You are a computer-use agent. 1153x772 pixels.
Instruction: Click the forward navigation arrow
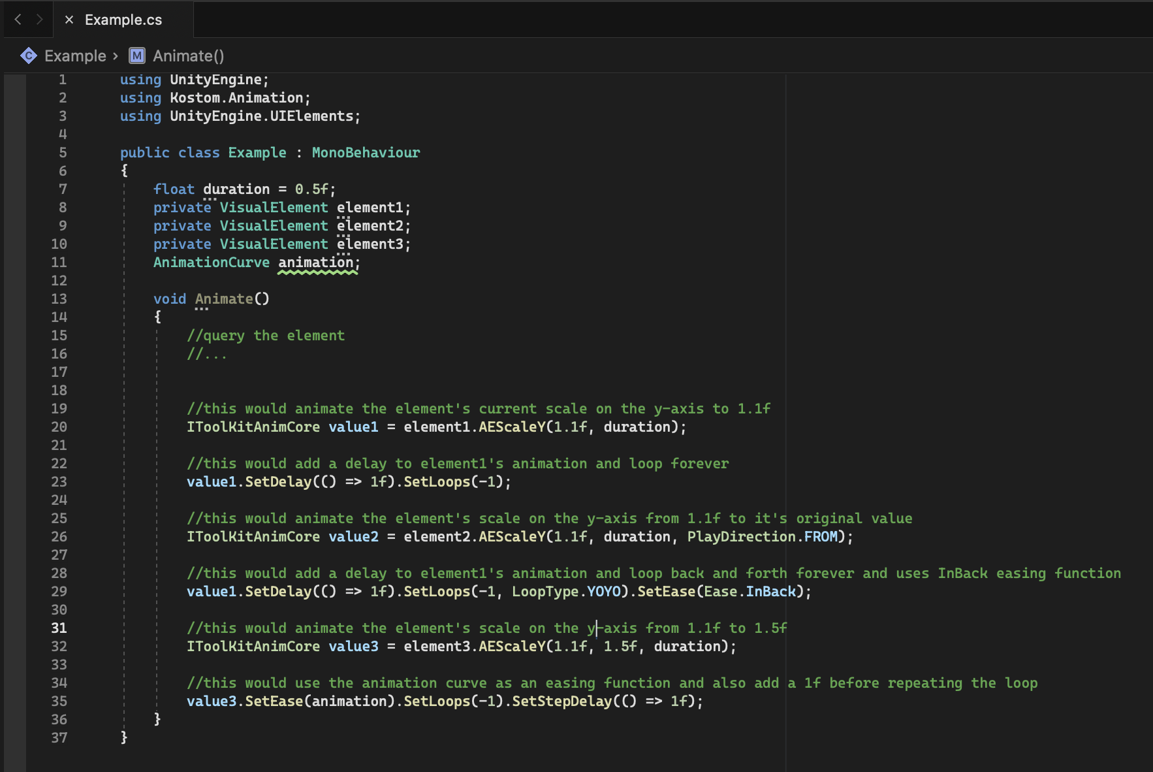(x=40, y=20)
